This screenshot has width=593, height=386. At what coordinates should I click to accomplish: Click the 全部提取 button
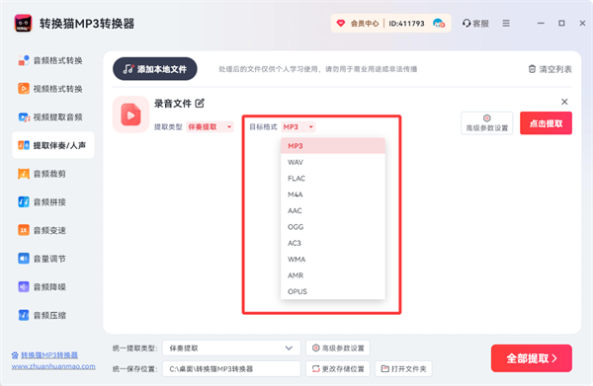click(x=532, y=358)
